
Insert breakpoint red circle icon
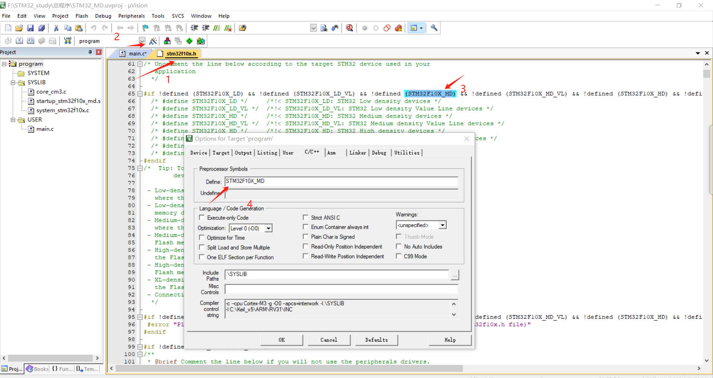click(x=365, y=28)
